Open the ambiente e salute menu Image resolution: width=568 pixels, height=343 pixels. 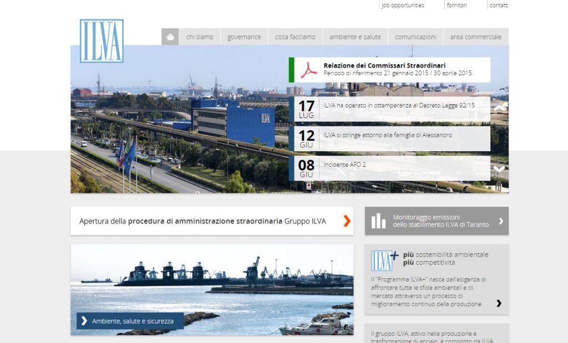[355, 37]
